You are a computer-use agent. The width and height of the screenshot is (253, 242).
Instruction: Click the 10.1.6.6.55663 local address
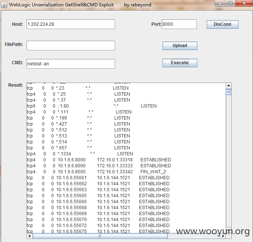(x=71, y=190)
